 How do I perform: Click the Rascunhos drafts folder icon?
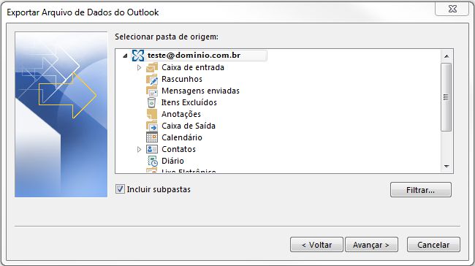tap(152, 79)
